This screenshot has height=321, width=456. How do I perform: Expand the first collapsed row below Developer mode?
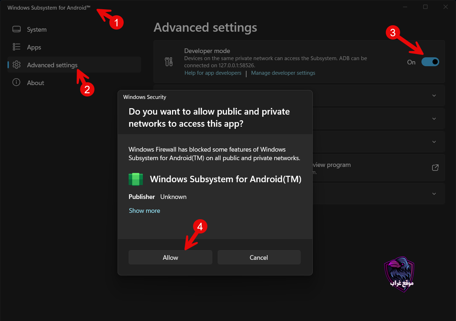(x=434, y=95)
